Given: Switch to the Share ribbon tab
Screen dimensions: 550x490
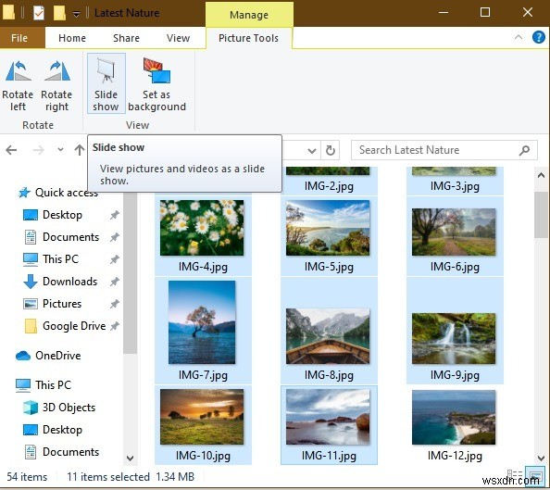Looking at the screenshot, I should (x=126, y=38).
